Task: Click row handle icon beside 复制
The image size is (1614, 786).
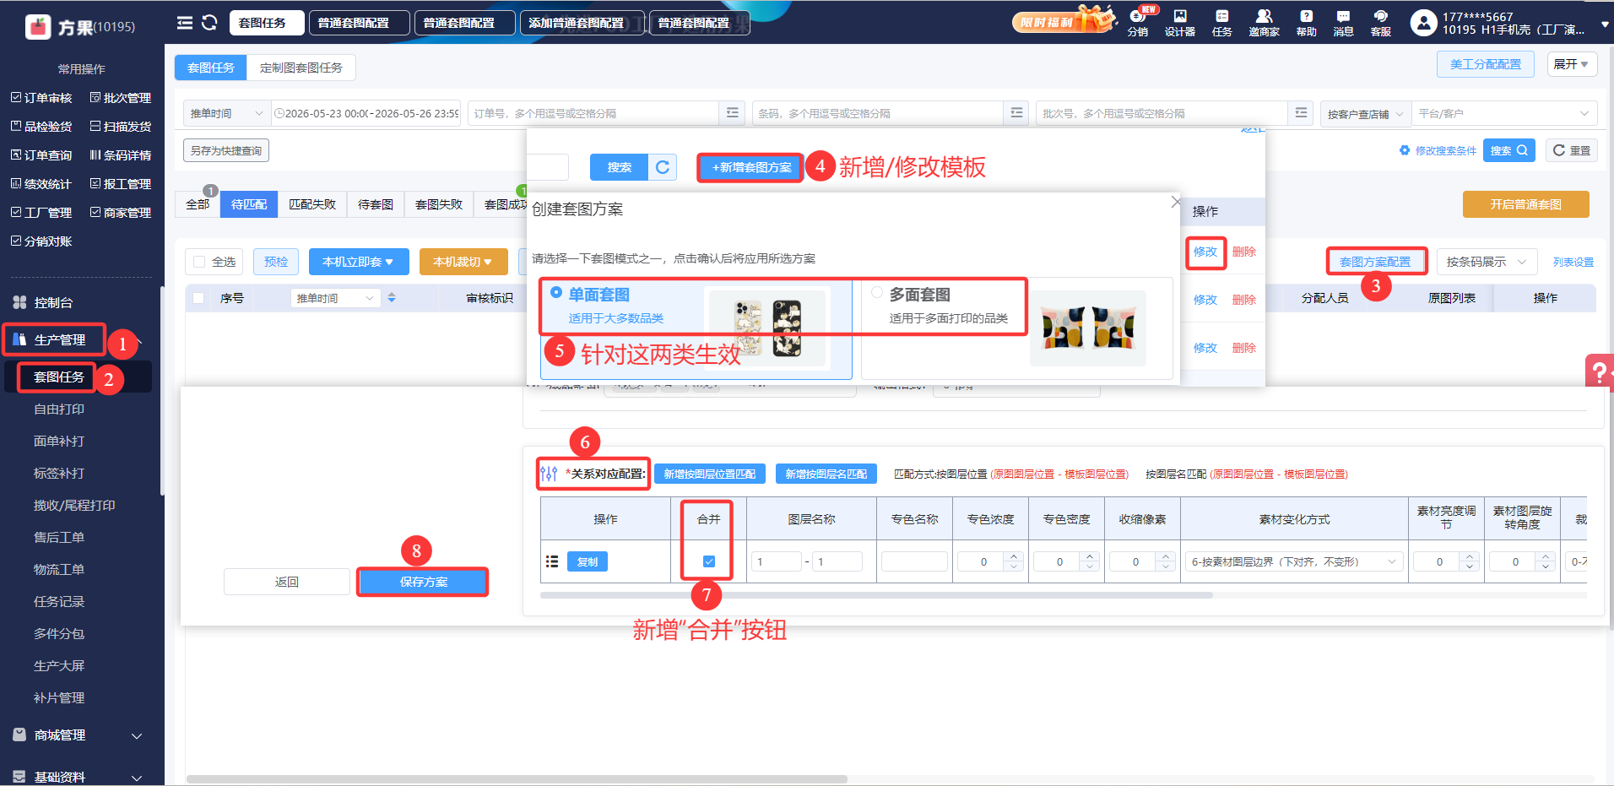Action: (x=552, y=561)
